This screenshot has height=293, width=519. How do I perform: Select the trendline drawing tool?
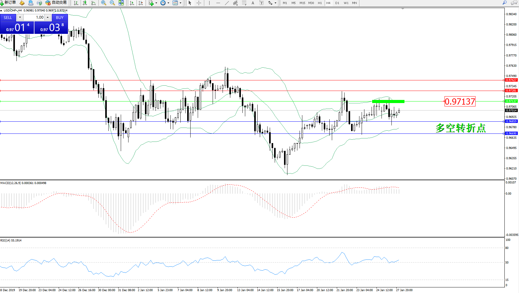pyautogui.click(x=227, y=3)
